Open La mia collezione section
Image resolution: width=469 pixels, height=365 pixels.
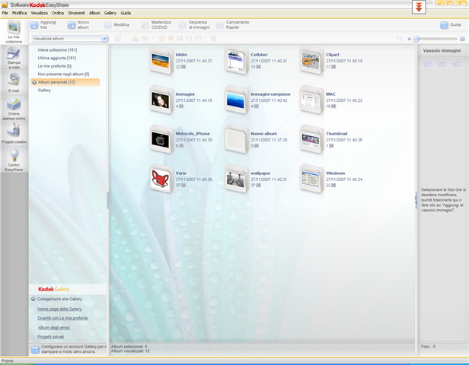click(x=14, y=31)
